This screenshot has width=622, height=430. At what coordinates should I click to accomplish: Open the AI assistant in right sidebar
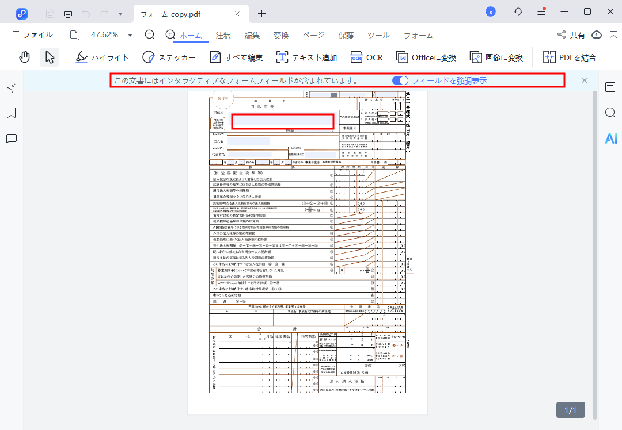point(610,138)
